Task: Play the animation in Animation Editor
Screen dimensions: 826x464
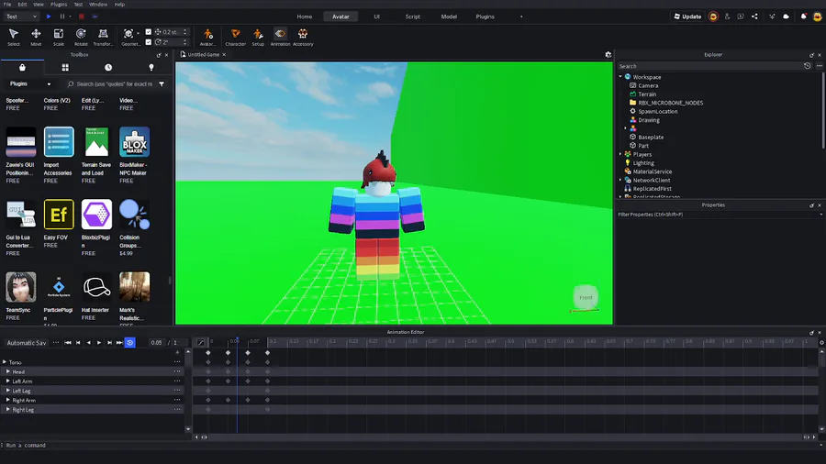Action: coord(99,342)
